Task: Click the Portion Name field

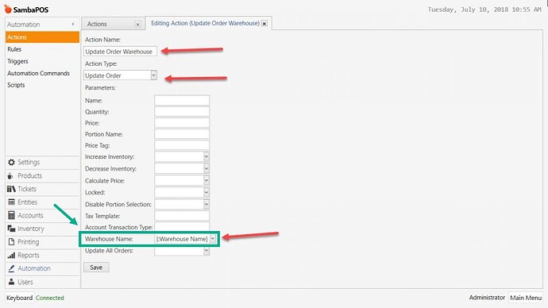Action: coord(182,134)
